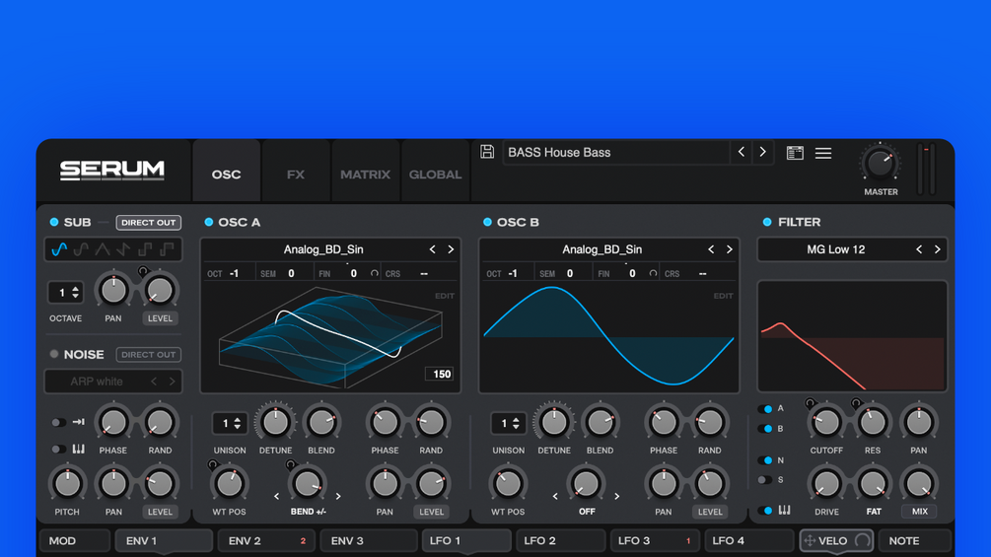Click the MOD button
This screenshot has height=557, width=991.
coord(75,540)
